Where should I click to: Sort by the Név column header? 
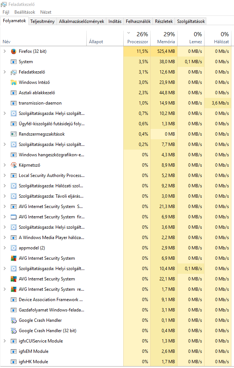tap(44, 38)
